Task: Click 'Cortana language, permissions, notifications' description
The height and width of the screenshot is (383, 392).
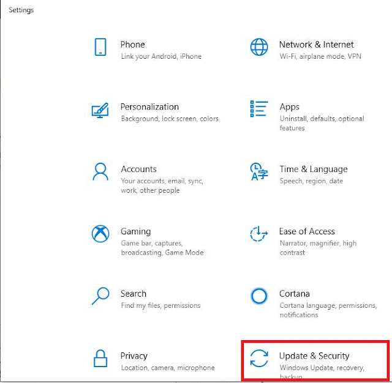Action: pos(328,310)
